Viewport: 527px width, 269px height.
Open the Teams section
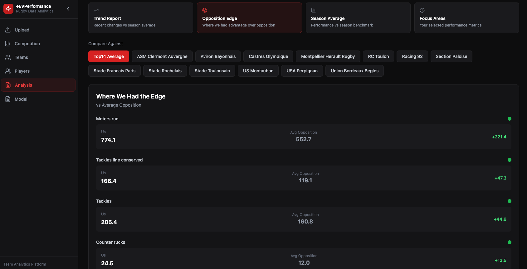pyautogui.click(x=38, y=57)
